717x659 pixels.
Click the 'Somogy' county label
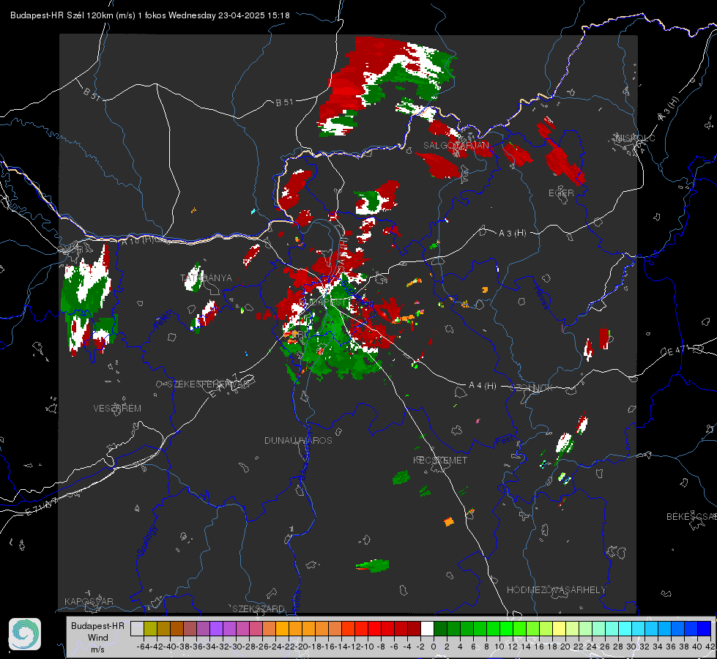146,540
